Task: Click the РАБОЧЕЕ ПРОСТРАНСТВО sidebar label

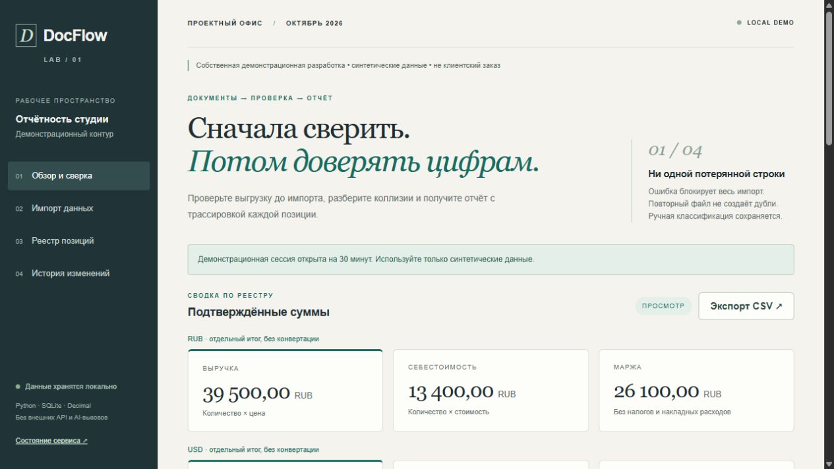Action: point(65,101)
